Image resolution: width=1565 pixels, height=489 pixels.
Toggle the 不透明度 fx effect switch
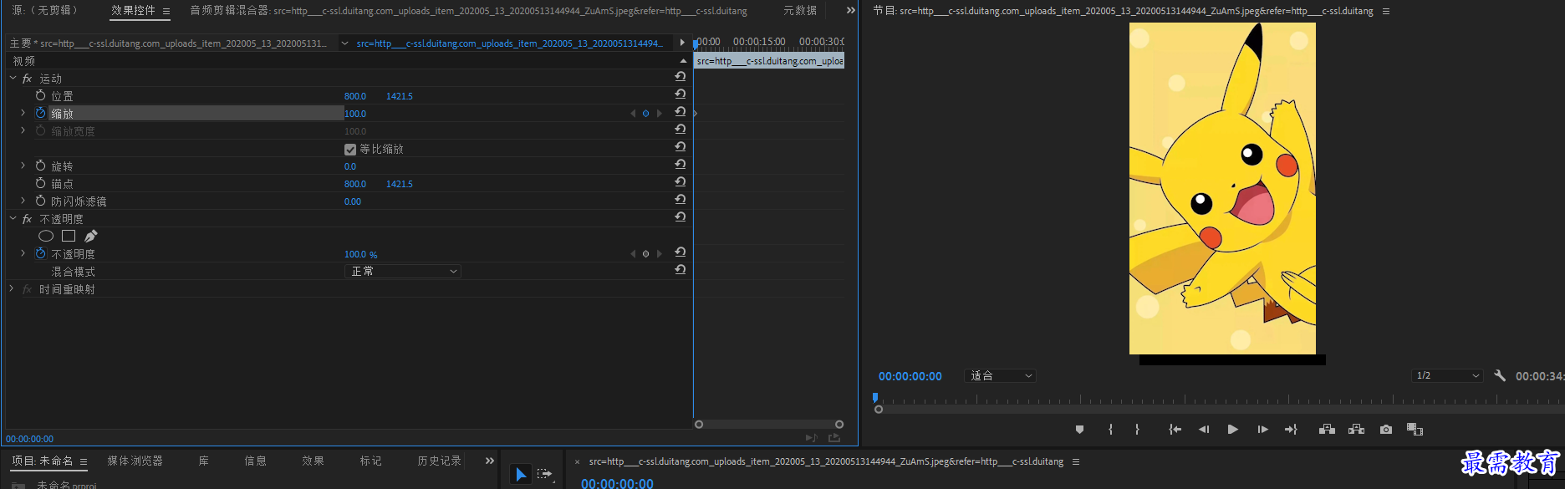click(x=27, y=219)
